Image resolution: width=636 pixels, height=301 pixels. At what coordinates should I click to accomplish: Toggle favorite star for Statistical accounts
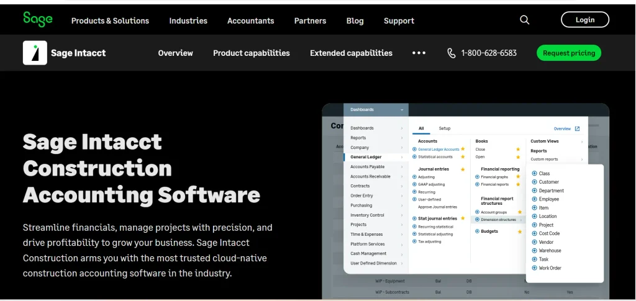[x=463, y=157]
